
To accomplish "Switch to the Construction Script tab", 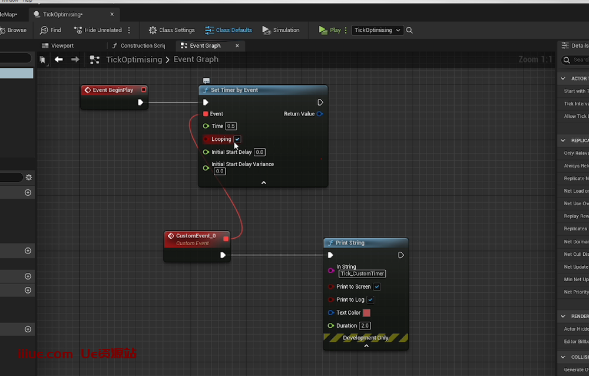I will click(142, 45).
